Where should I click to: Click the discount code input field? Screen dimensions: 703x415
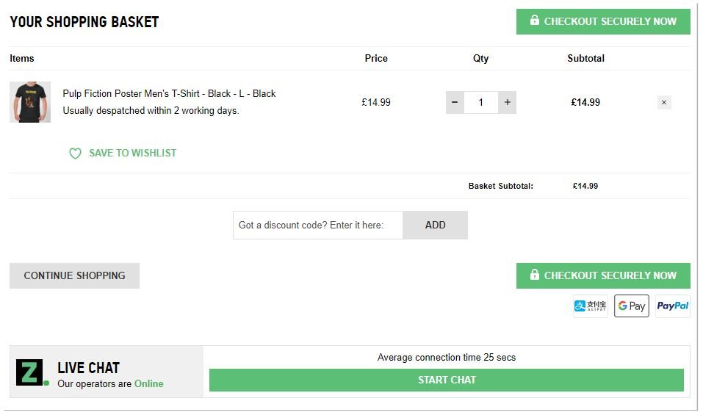click(317, 225)
